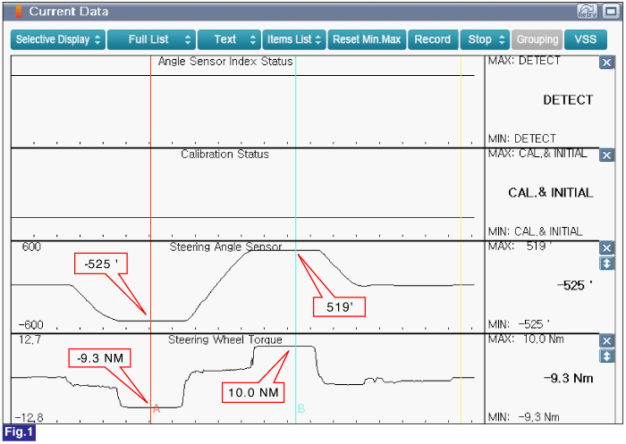Click MIN: CAL.& INITIAL readout

point(535,231)
